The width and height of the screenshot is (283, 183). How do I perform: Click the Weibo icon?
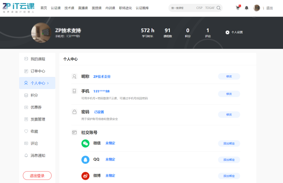coord(86,176)
